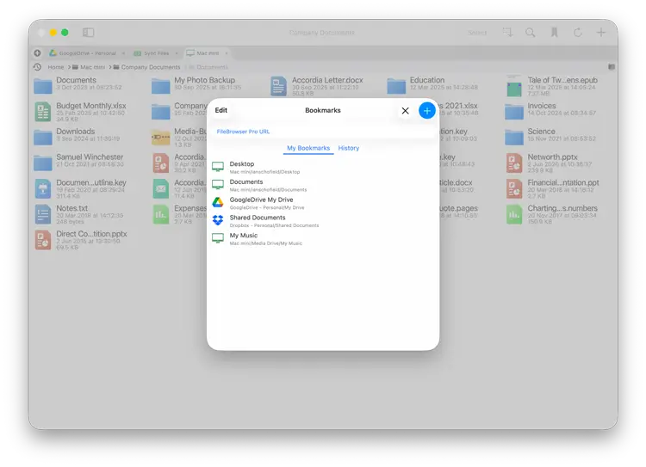Screen dimensions: 646x467
Task: Click the Dropbox icon for Shared Documents
Action: tap(218, 220)
